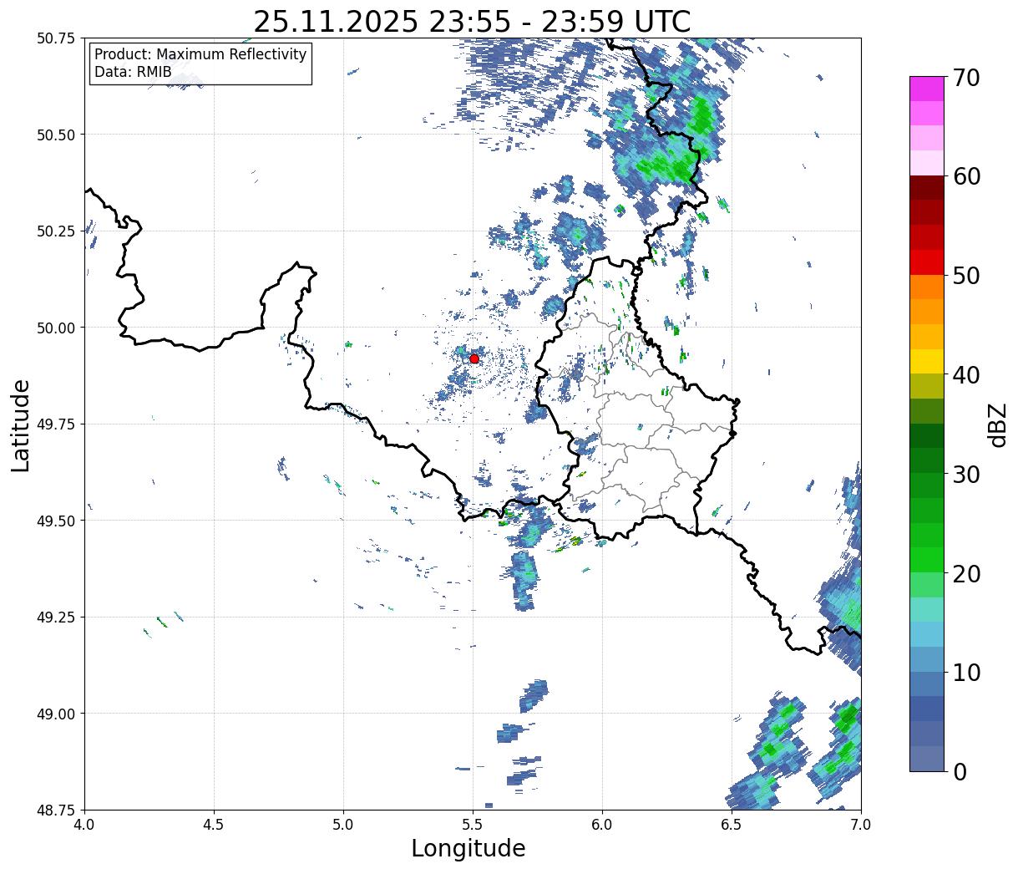This screenshot has height=869, width=1018.
Task: Click 'Product: Maximum Reflectivity' text
Action: point(200,54)
